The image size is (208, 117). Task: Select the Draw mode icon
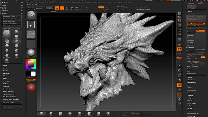pos(62,8)
